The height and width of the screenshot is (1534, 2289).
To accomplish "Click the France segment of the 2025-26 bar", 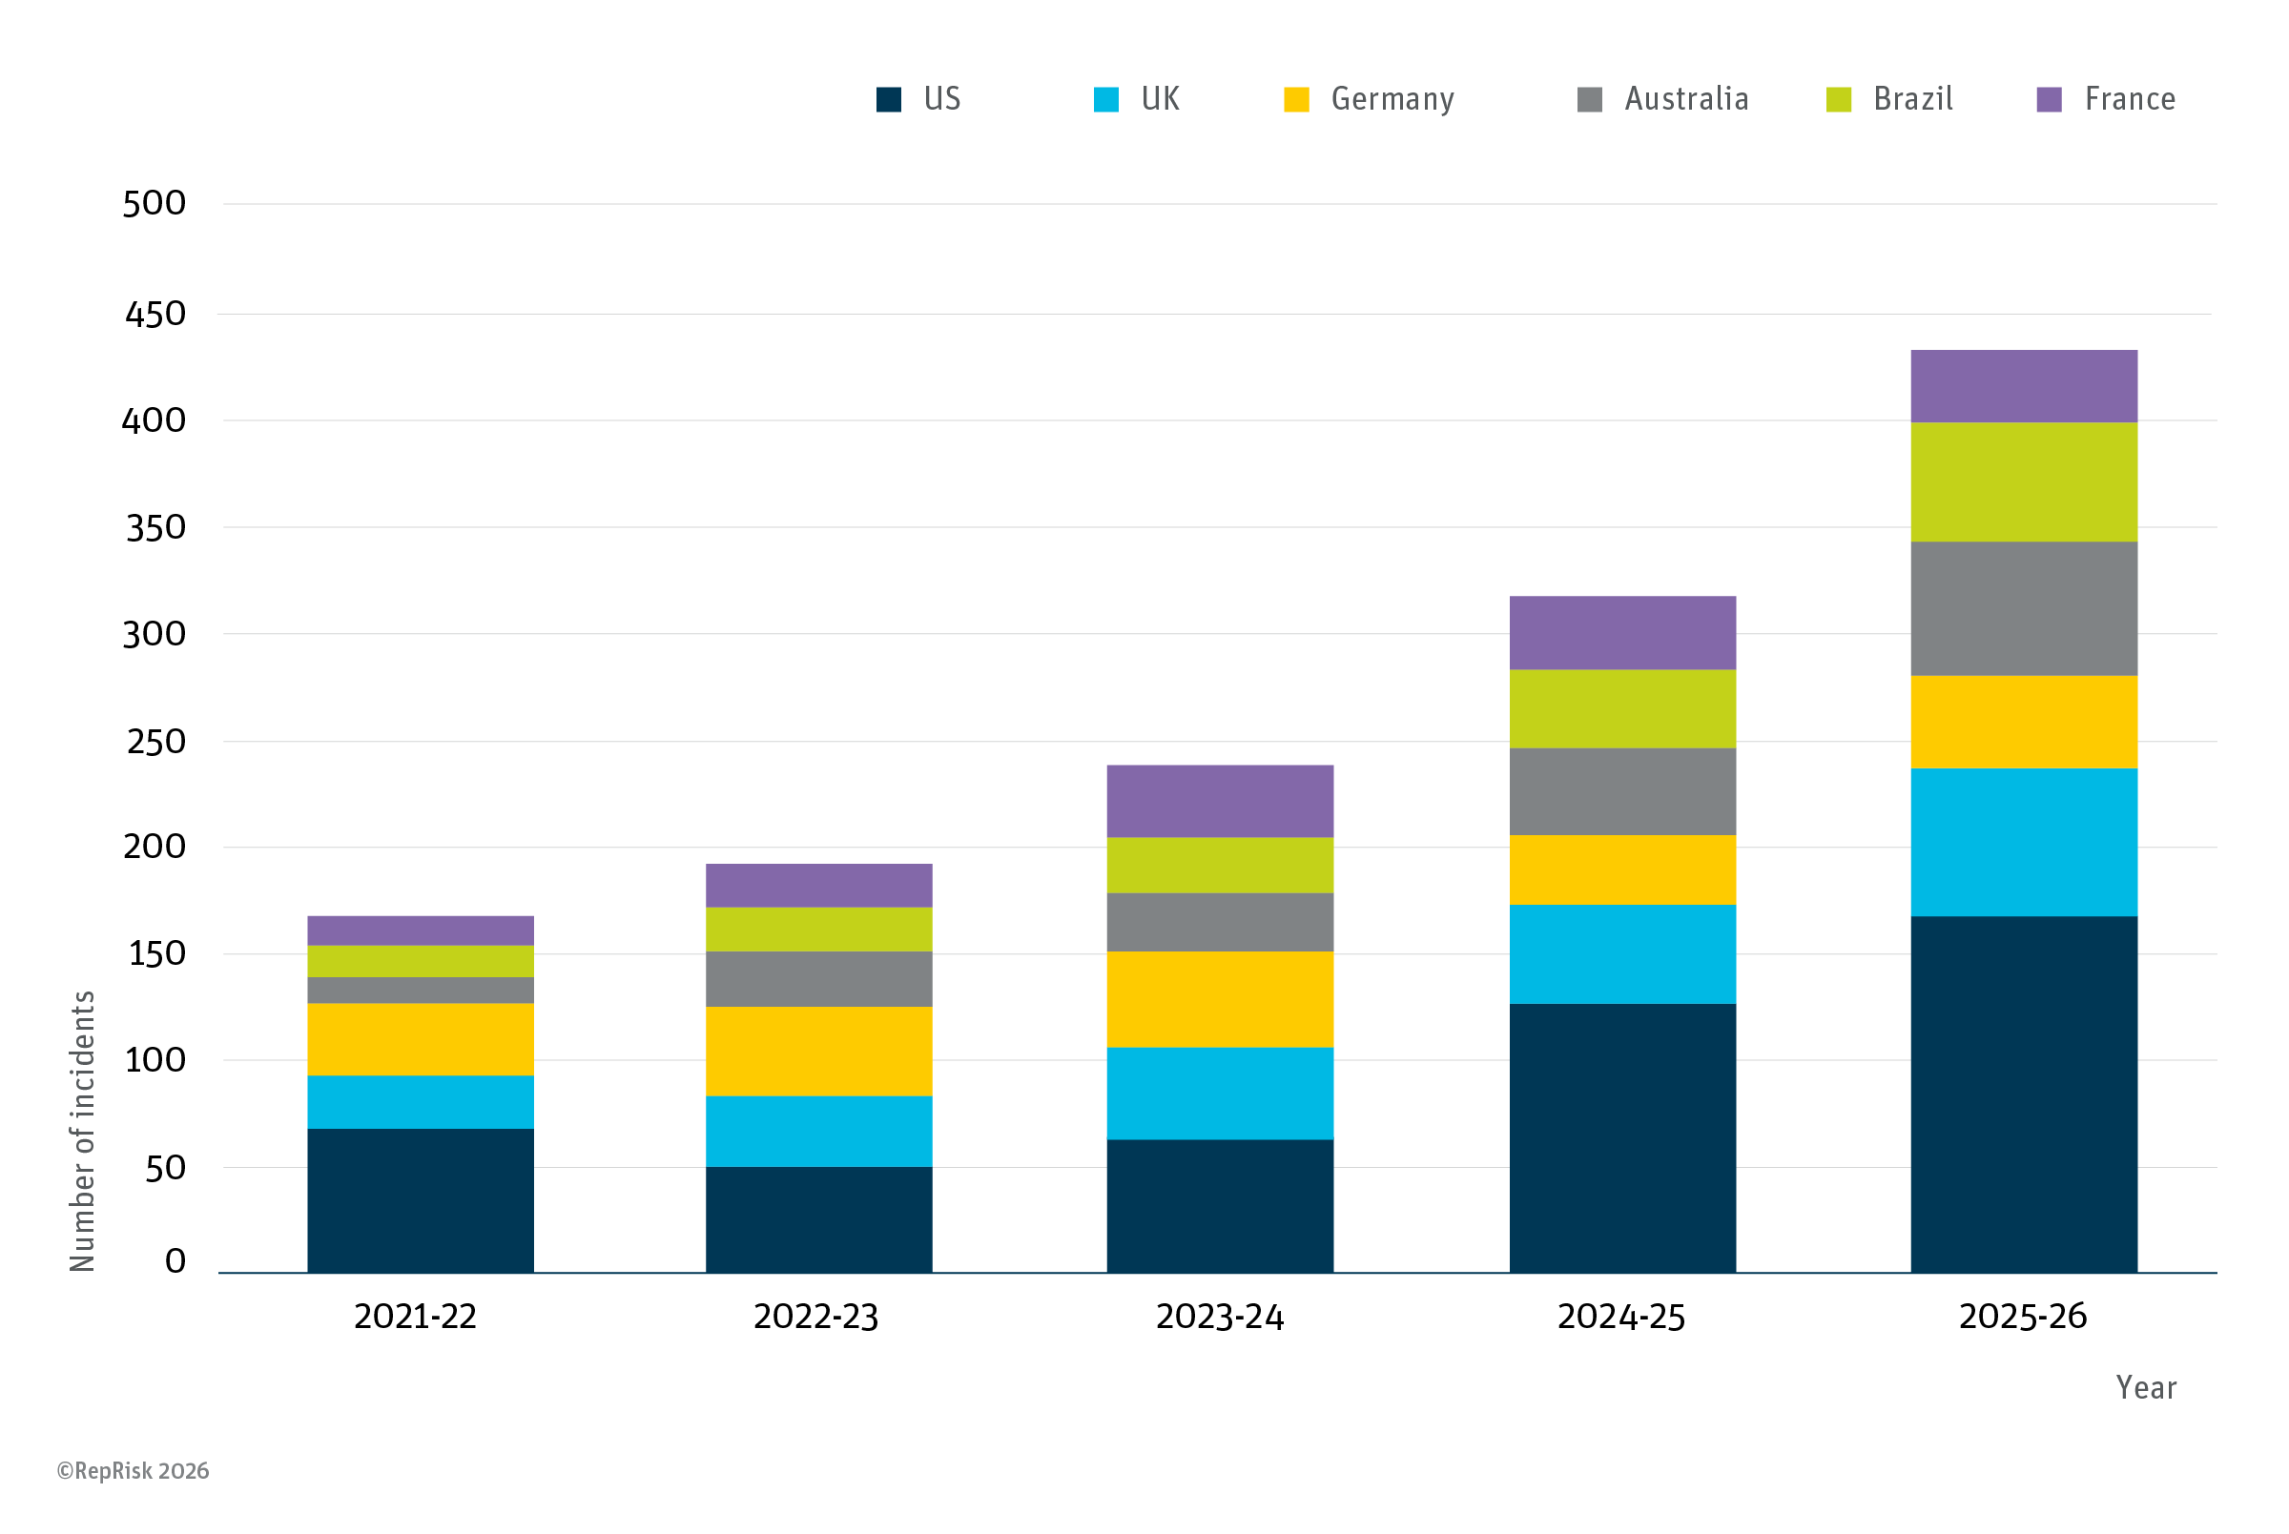I will coord(2025,386).
